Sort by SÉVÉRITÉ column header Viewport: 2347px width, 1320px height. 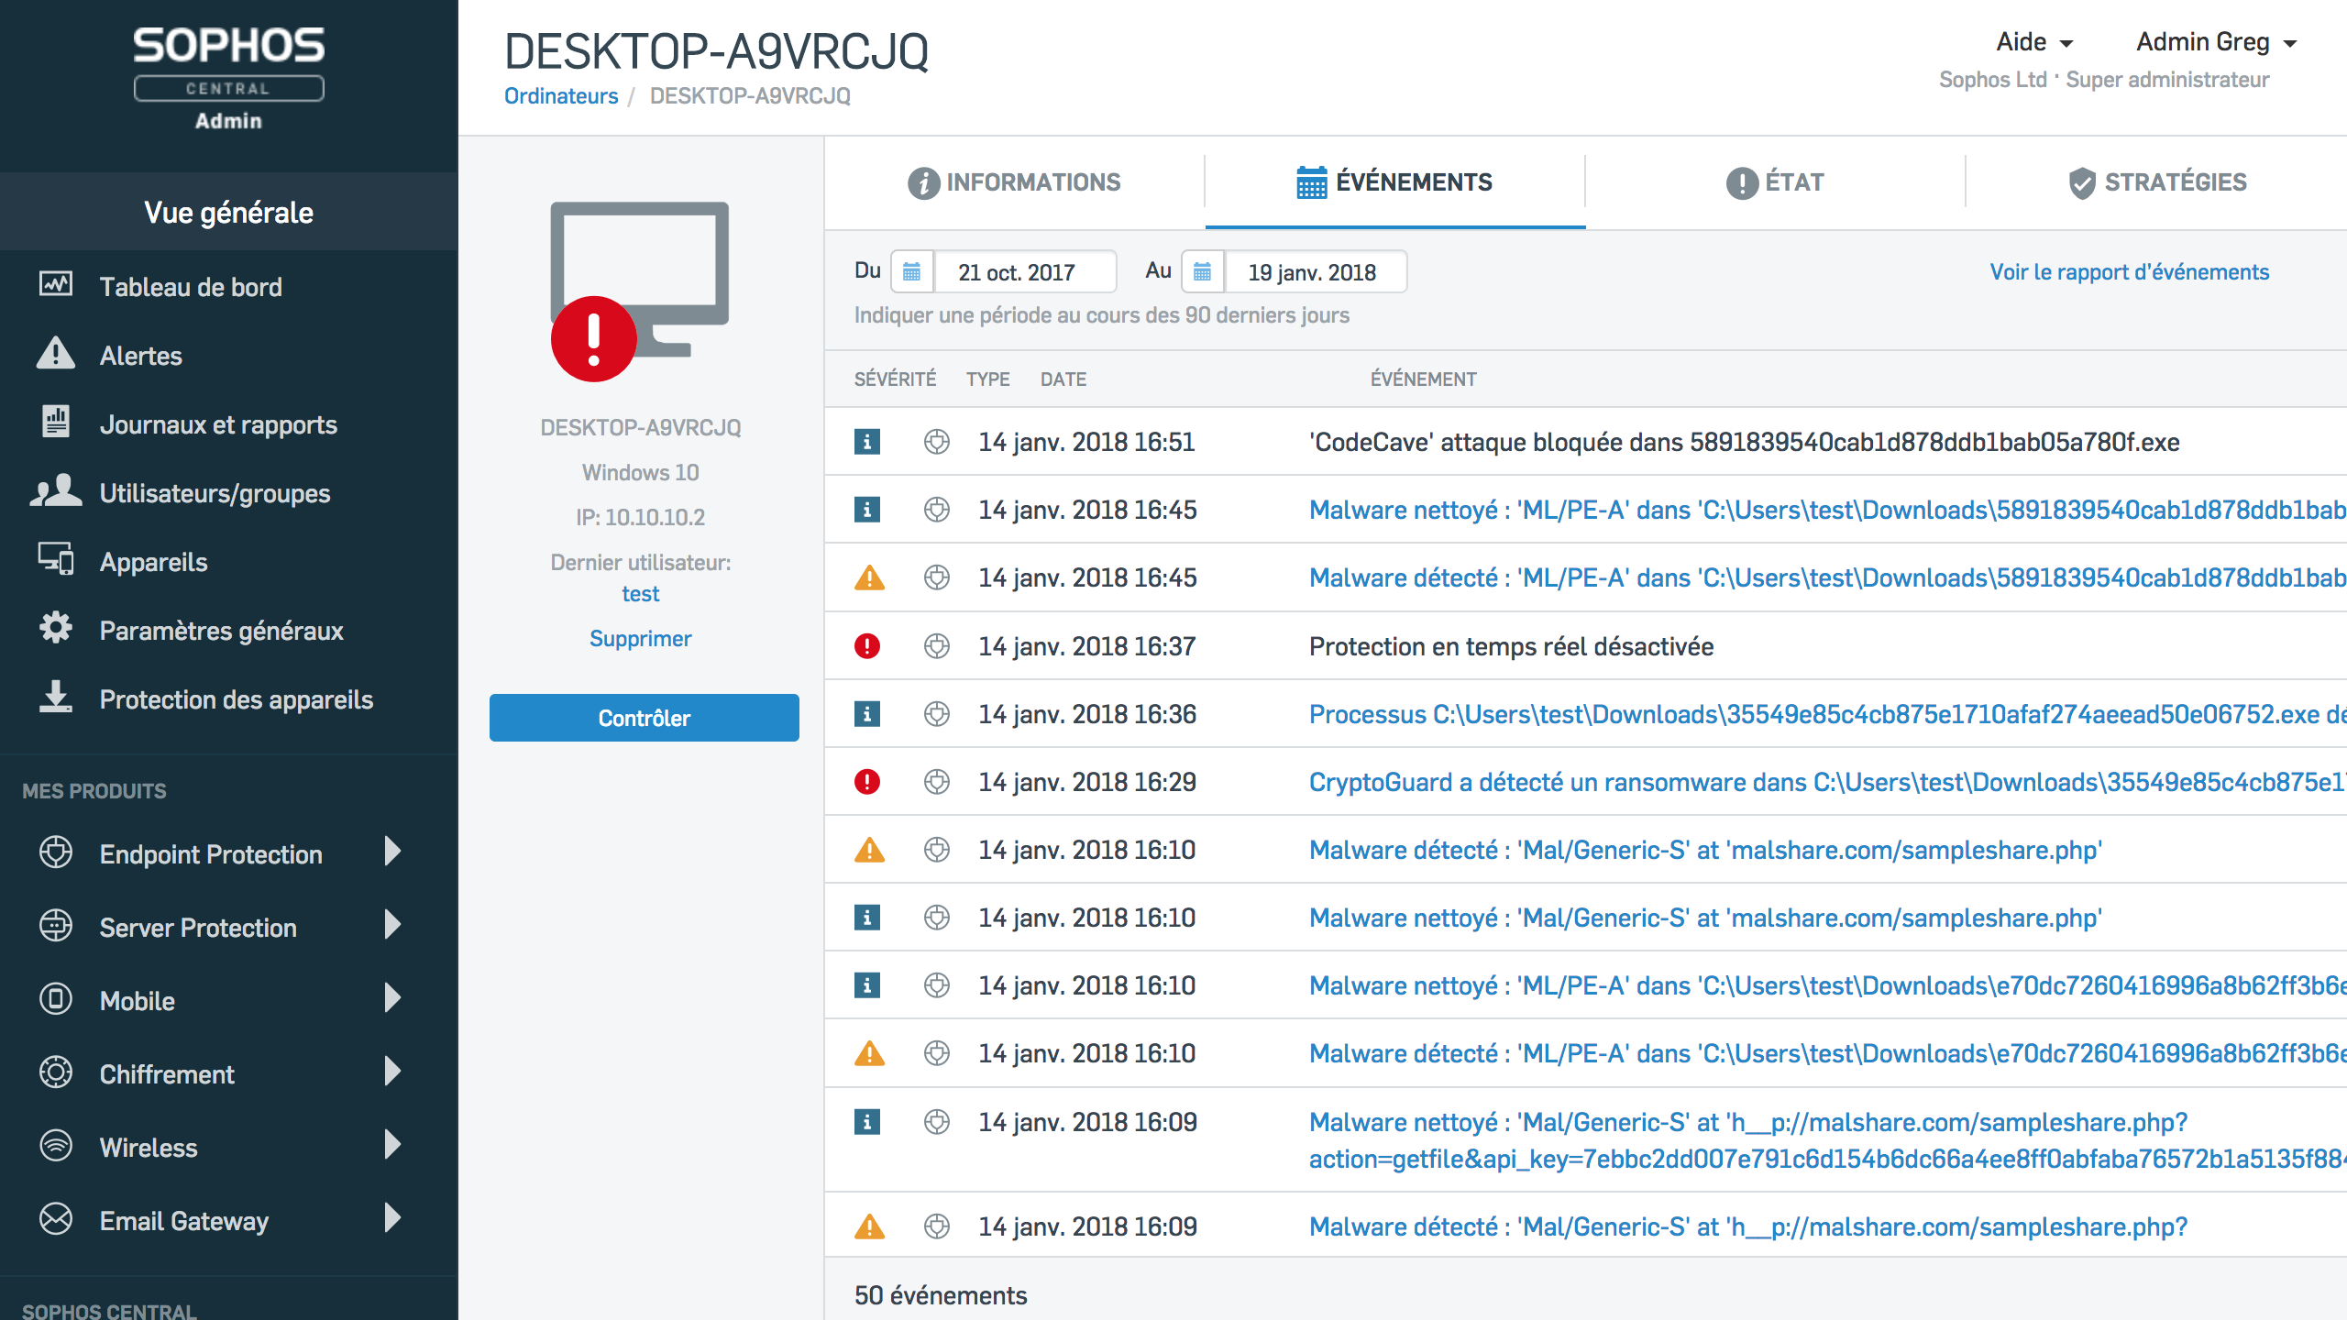click(x=895, y=379)
